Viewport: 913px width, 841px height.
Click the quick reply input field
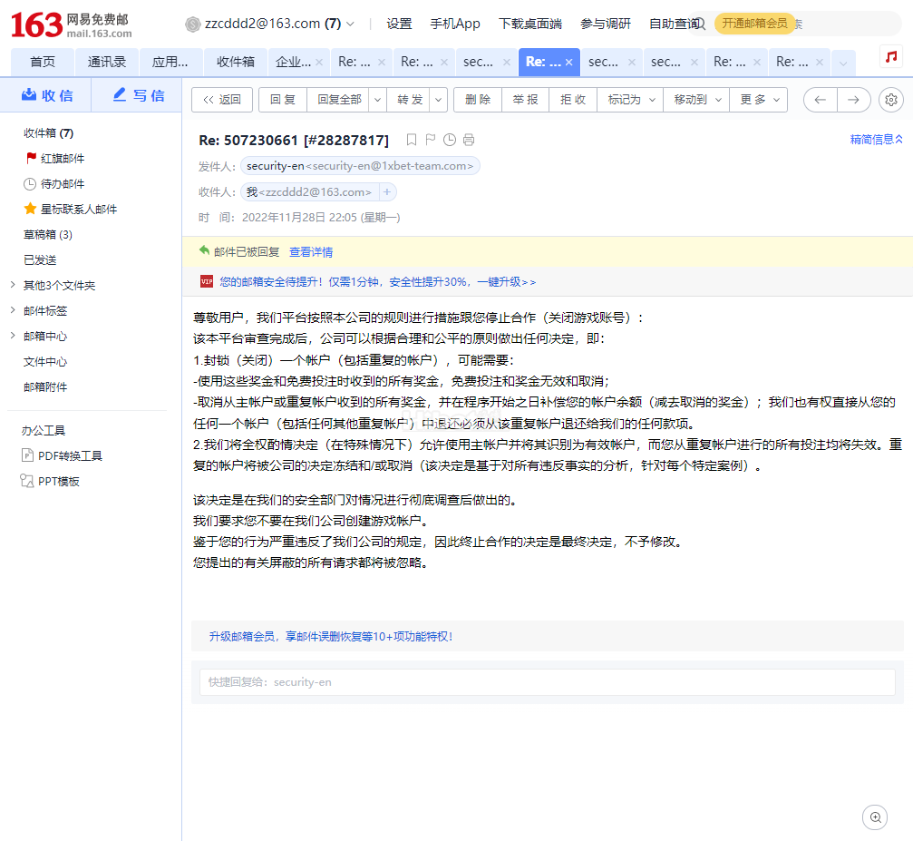(x=547, y=682)
